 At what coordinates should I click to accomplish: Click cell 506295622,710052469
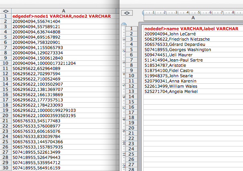(64, 79)
